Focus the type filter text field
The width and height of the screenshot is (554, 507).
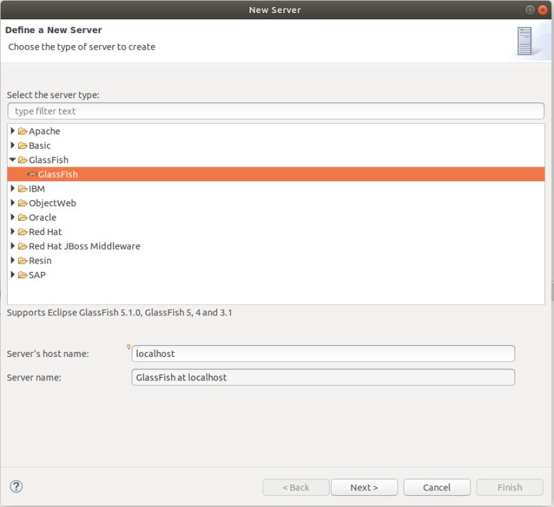point(276,111)
